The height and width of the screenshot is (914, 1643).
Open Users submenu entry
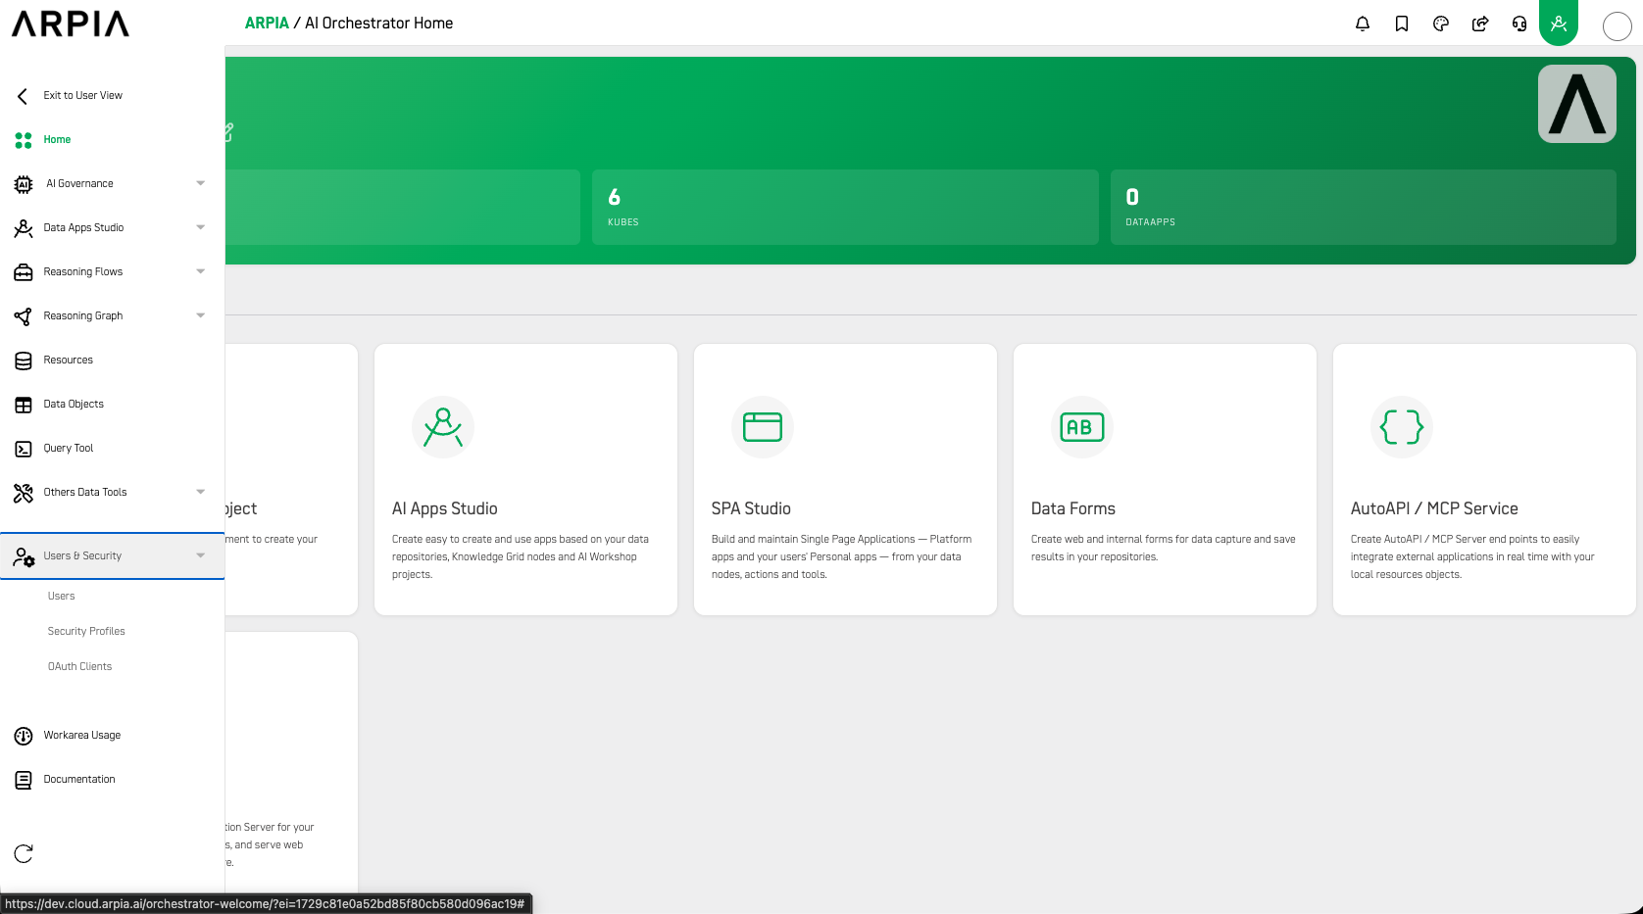61,597
